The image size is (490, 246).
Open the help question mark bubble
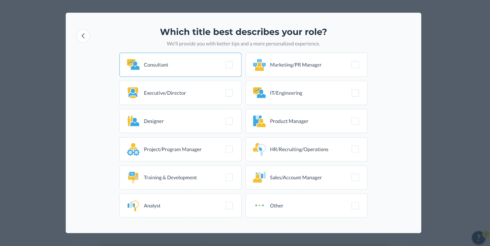coord(479,238)
